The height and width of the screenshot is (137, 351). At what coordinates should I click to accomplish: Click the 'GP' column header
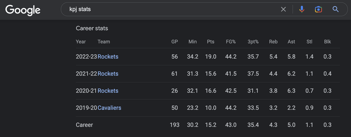[x=175, y=42]
